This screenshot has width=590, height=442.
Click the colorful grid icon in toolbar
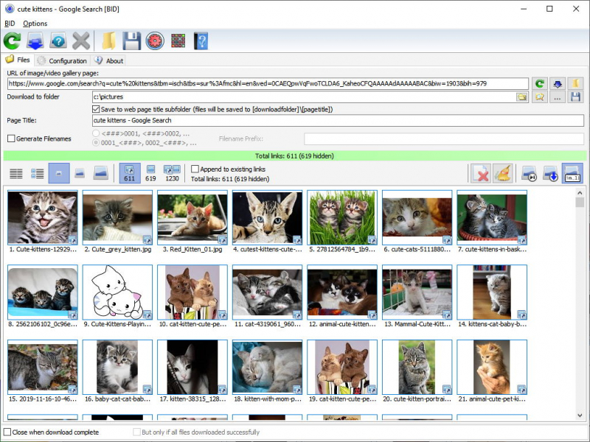[177, 41]
